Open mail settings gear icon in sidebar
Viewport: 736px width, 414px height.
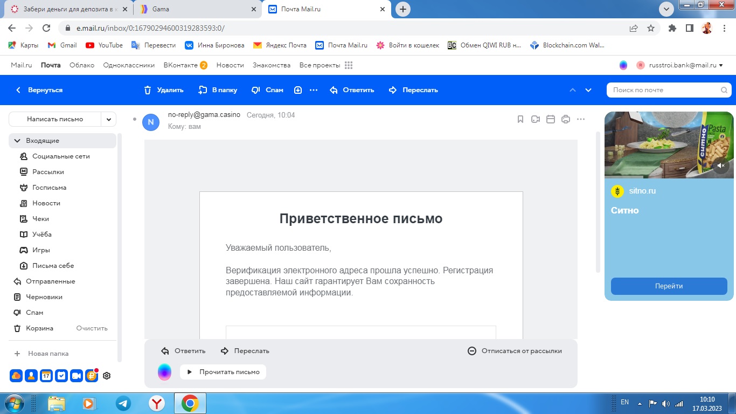[107, 376]
